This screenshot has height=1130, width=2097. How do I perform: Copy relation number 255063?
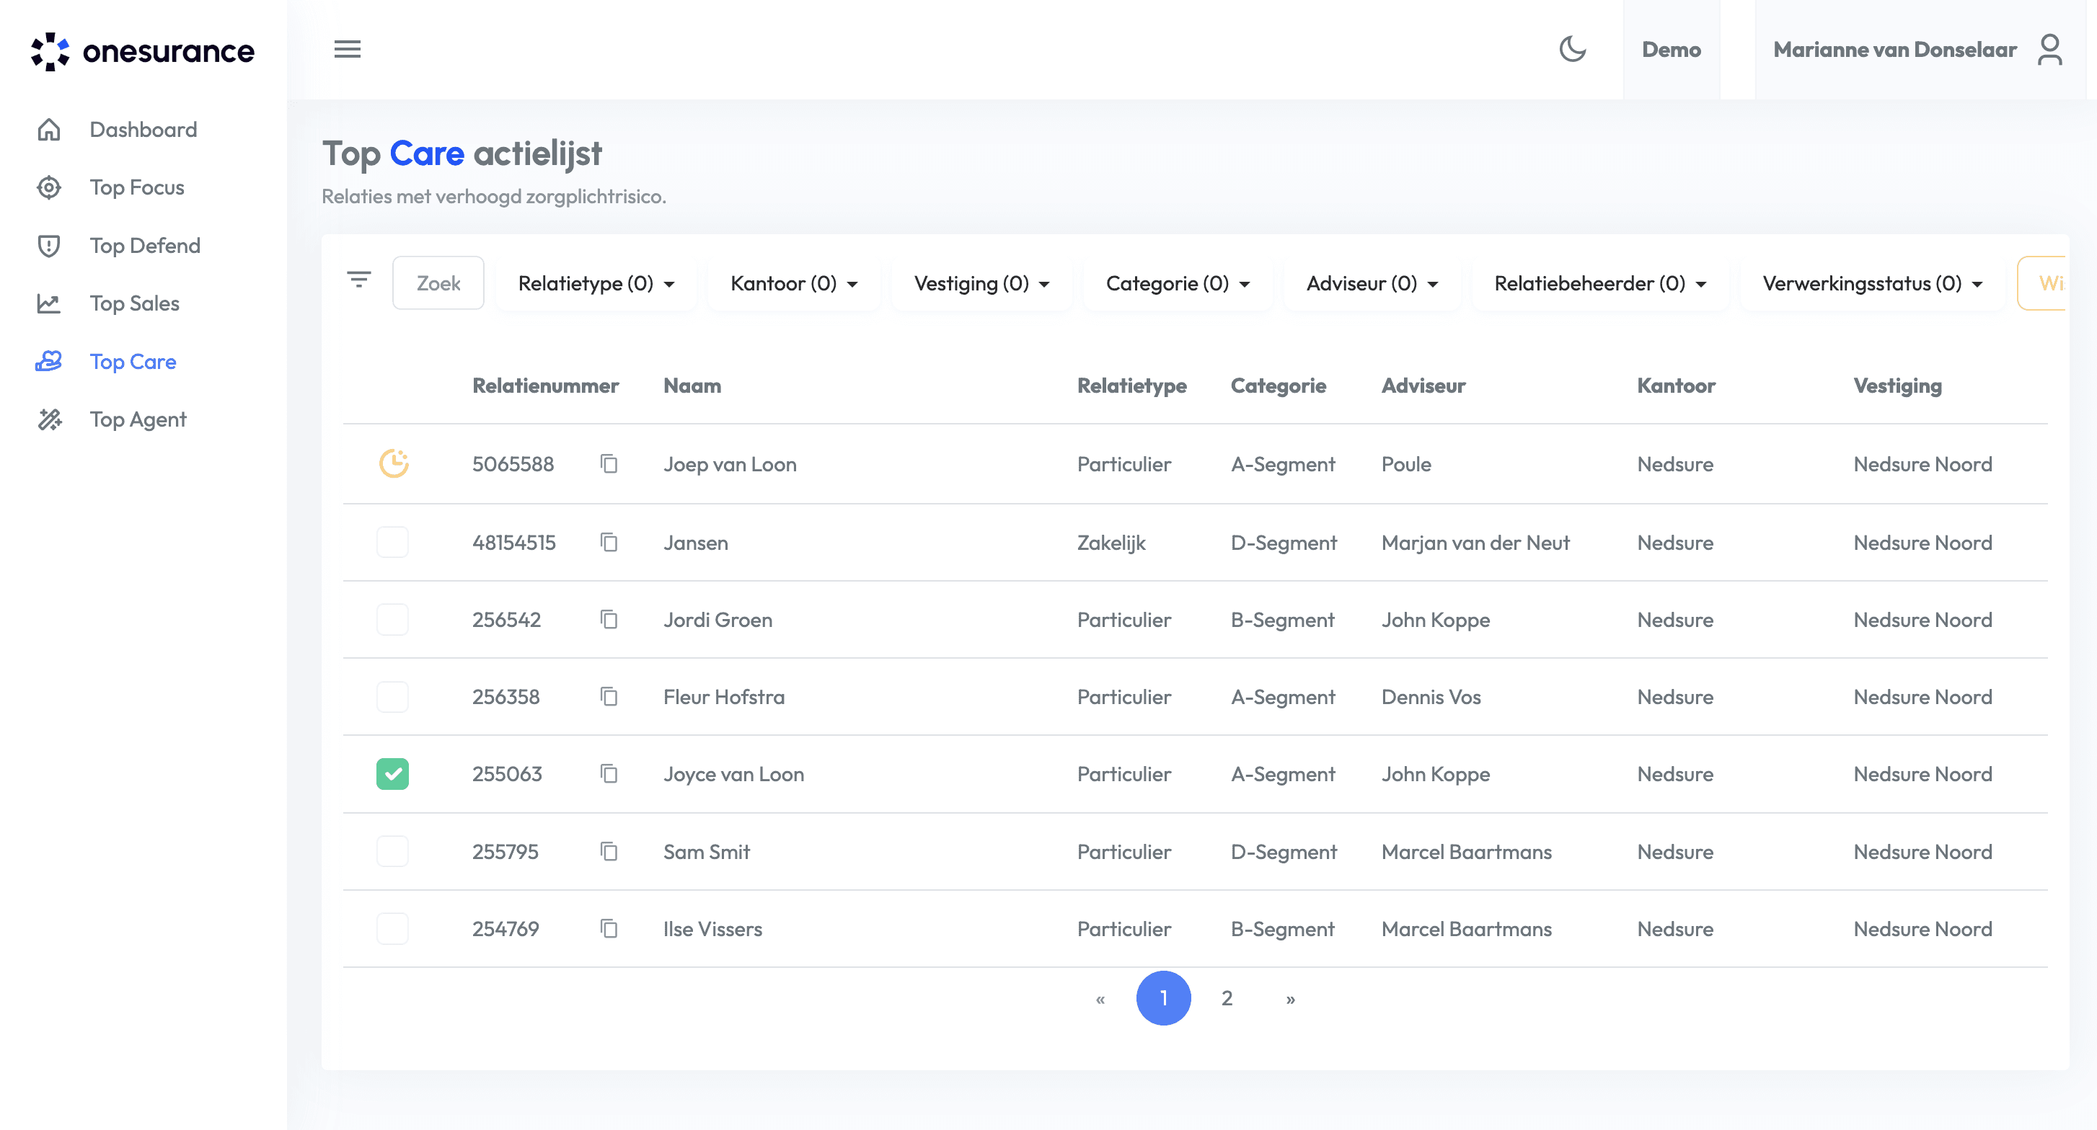coord(609,774)
